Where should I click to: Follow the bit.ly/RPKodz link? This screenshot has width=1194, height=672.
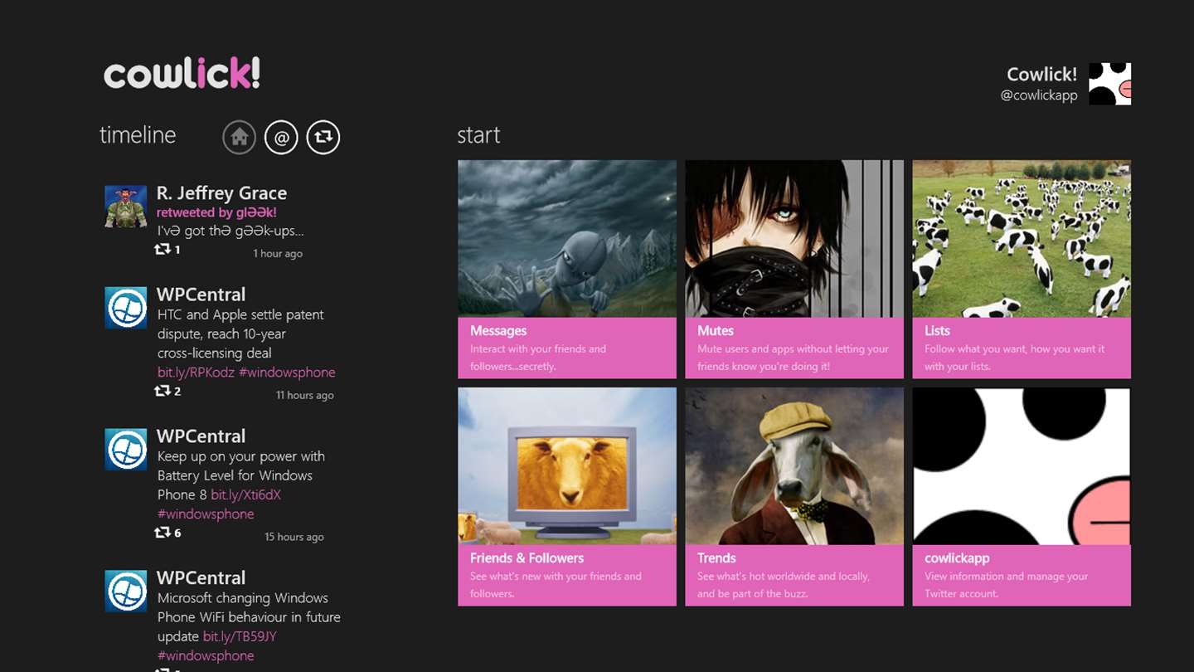click(196, 373)
